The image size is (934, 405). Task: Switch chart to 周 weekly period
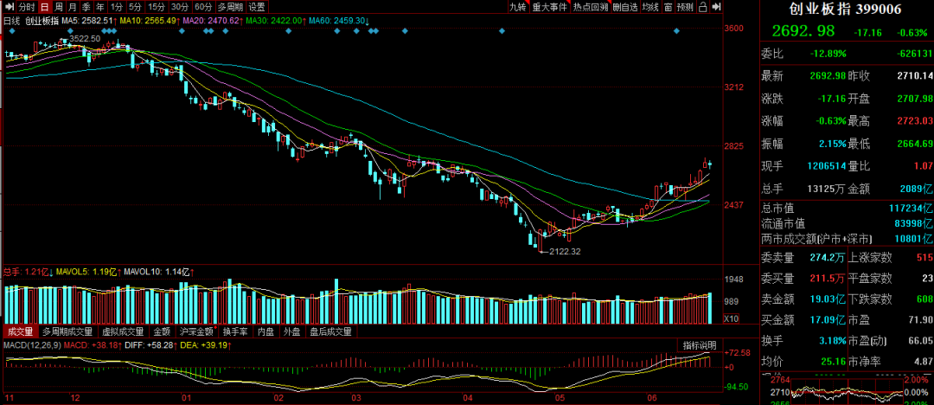(x=59, y=7)
